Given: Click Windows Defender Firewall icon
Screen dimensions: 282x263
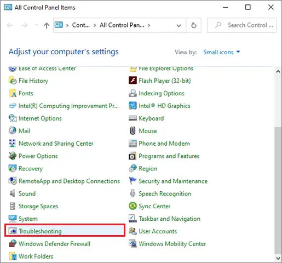Looking at the screenshot, I should [x=13, y=244].
